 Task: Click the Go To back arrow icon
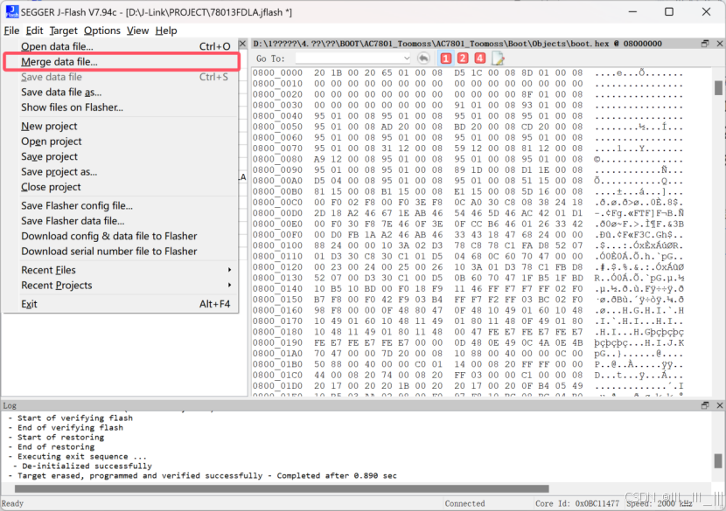point(423,59)
